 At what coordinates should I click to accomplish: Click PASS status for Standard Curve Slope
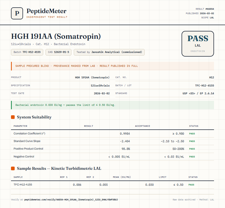tap(192, 141)
